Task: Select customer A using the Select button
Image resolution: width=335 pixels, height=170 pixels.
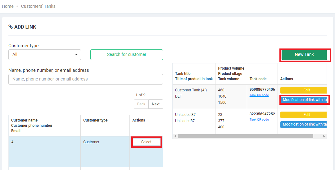Action: click(x=146, y=142)
